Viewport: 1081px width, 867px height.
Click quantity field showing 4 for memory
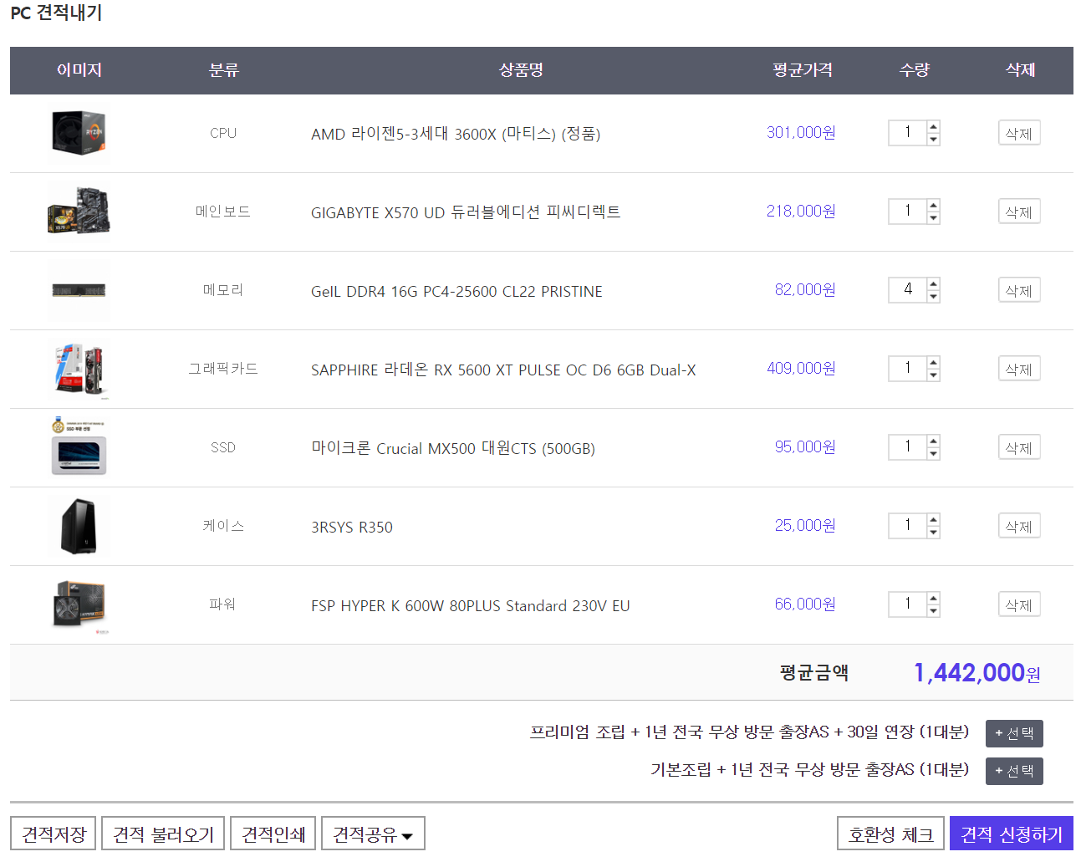click(908, 290)
